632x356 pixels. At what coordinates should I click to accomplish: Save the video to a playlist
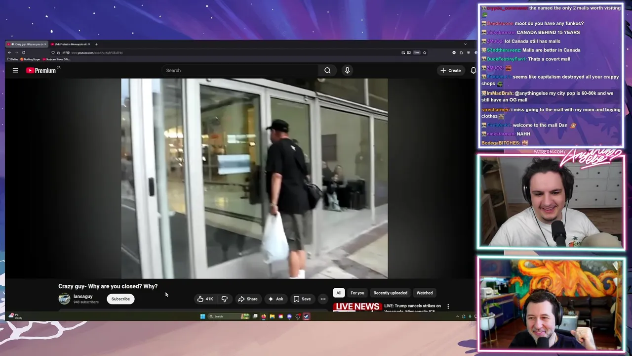click(x=302, y=299)
